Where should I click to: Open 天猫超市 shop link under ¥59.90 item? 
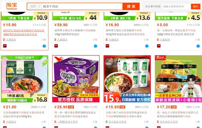pyautogui.click(x=62, y=40)
